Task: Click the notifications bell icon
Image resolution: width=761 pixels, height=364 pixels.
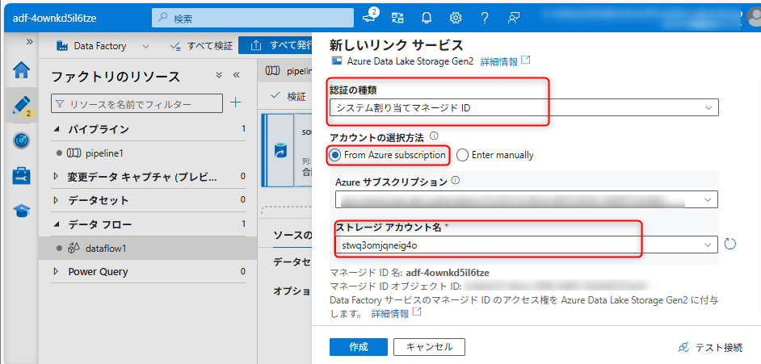Action: (x=427, y=17)
